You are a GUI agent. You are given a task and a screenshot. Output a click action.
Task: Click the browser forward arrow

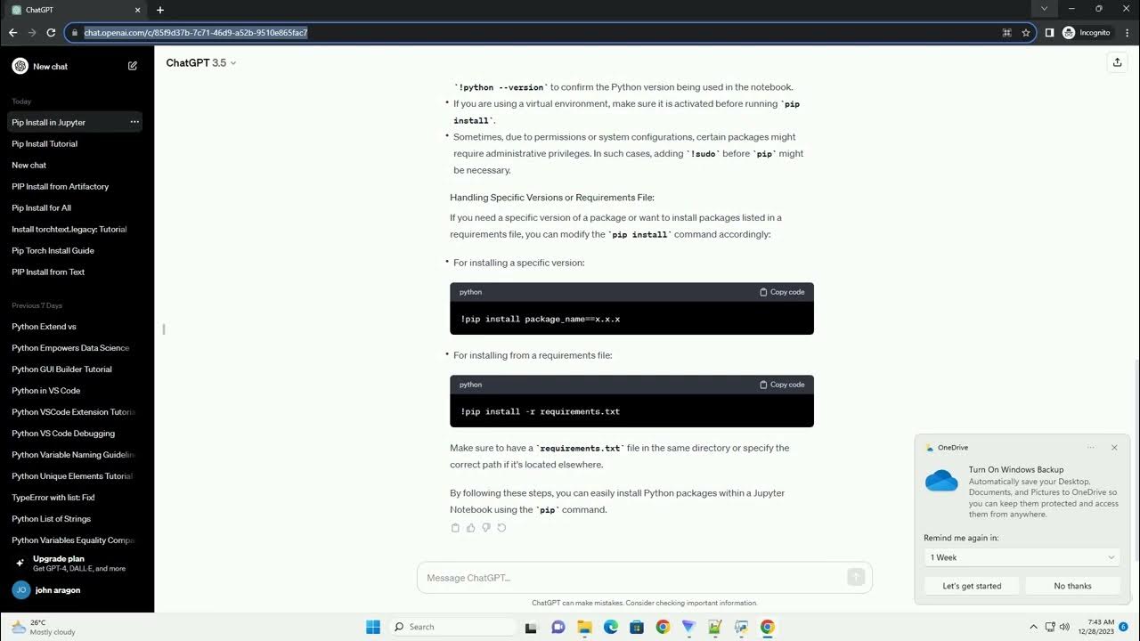coord(32,32)
